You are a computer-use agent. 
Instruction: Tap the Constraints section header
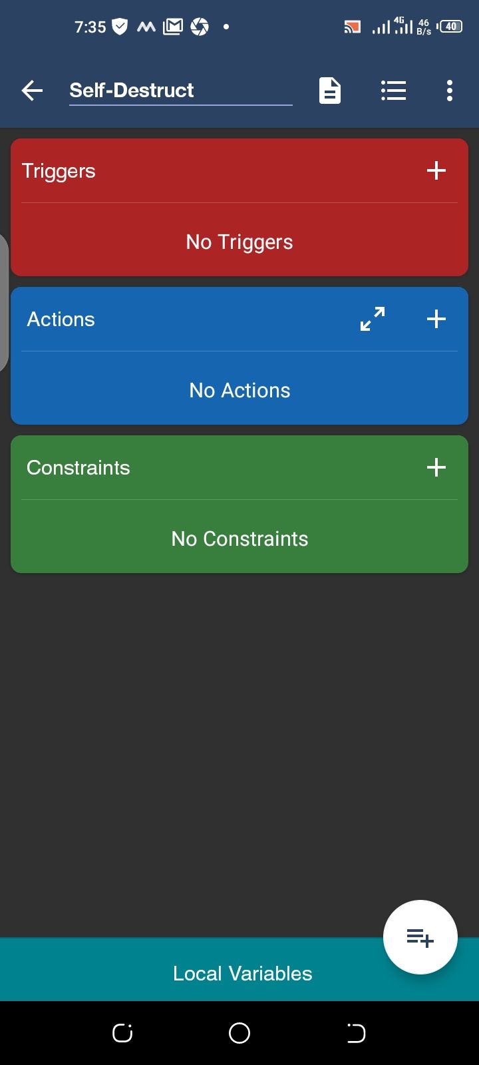(x=79, y=468)
